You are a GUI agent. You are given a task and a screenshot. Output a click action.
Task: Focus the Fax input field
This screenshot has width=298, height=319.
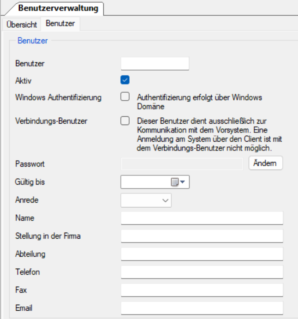(x=202, y=290)
